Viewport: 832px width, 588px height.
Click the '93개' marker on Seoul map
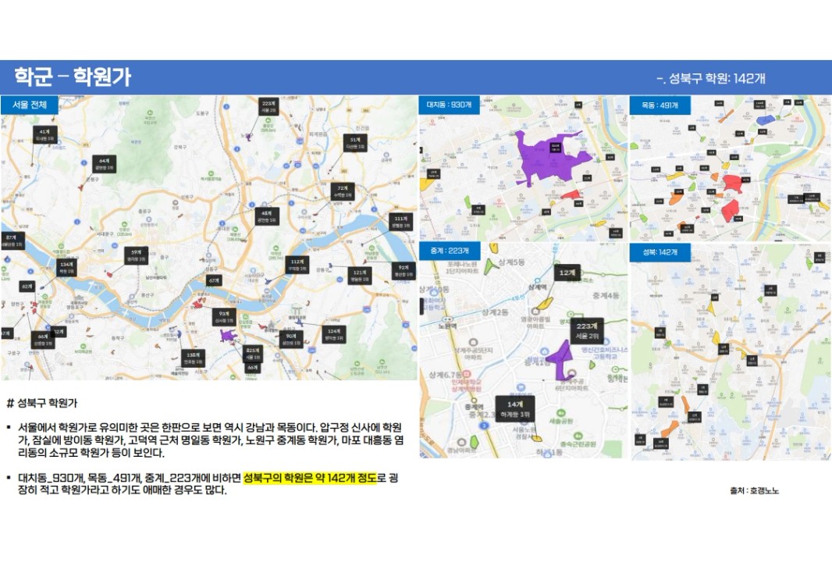click(x=223, y=317)
